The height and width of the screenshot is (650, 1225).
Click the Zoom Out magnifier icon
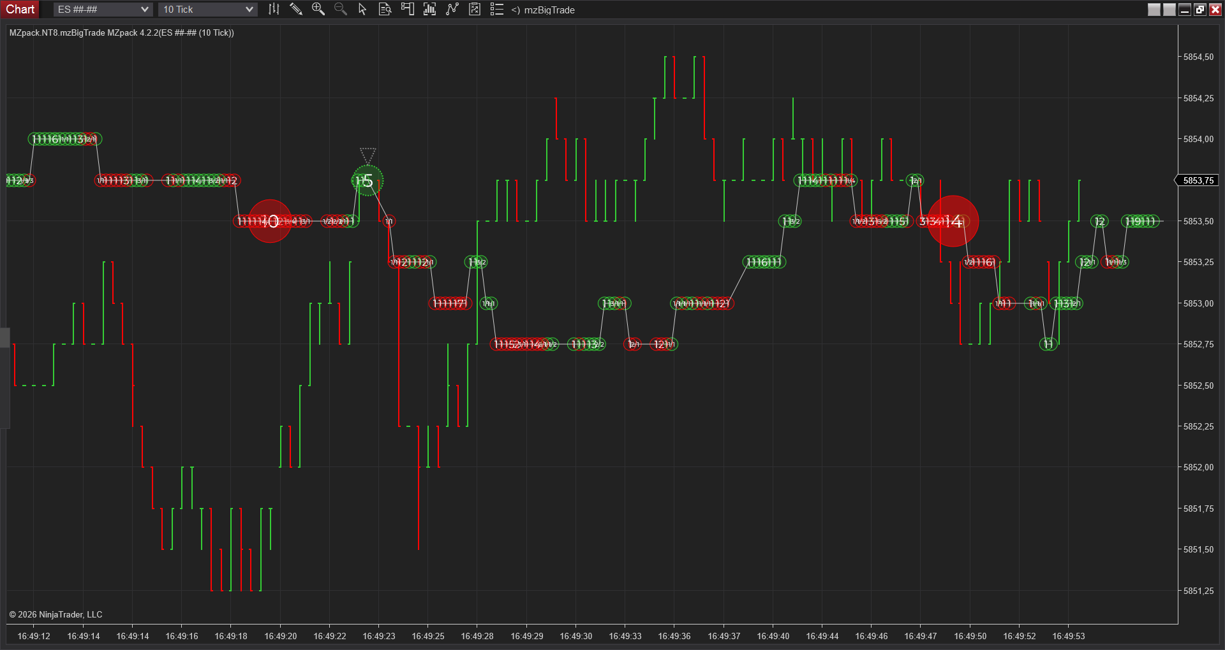(x=341, y=9)
